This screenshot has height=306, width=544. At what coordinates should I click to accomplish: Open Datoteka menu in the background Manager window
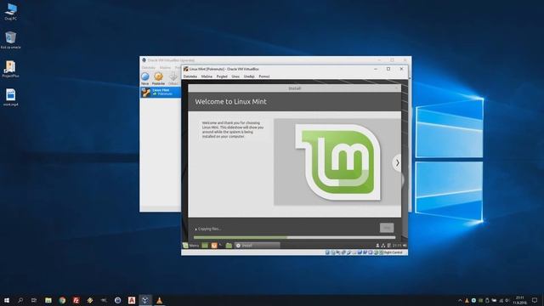tap(149, 68)
